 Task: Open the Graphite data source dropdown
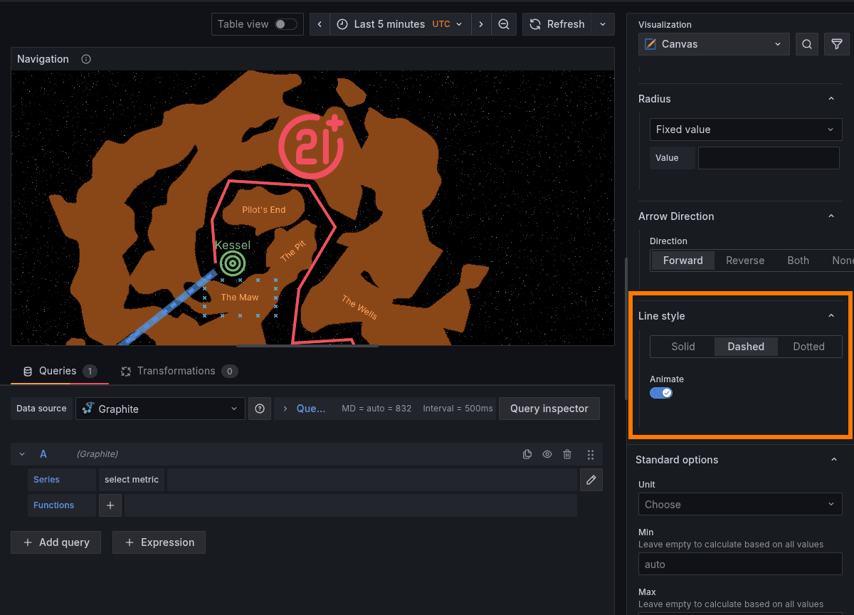point(159,408)
